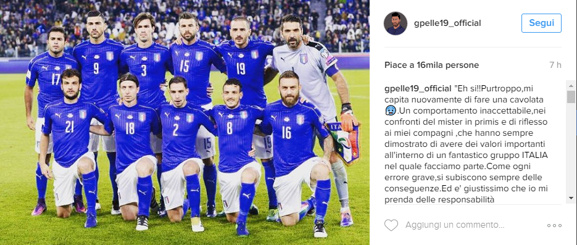Screen dimensions: 577x245
Task: Click the caption scrollbar down arrow
Action: 571,198
